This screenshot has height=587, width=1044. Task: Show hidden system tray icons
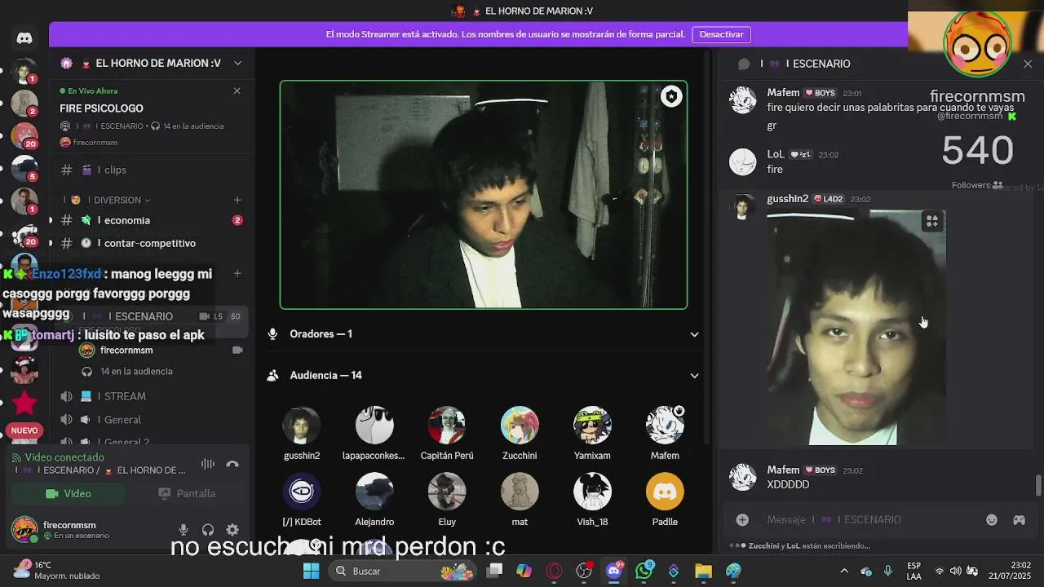pos(844,571)
